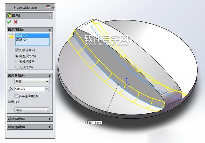Click the red X to cancel fillet
Image resolution: width=205 pixels, height=143 pixels.
[x=15, y=22]
